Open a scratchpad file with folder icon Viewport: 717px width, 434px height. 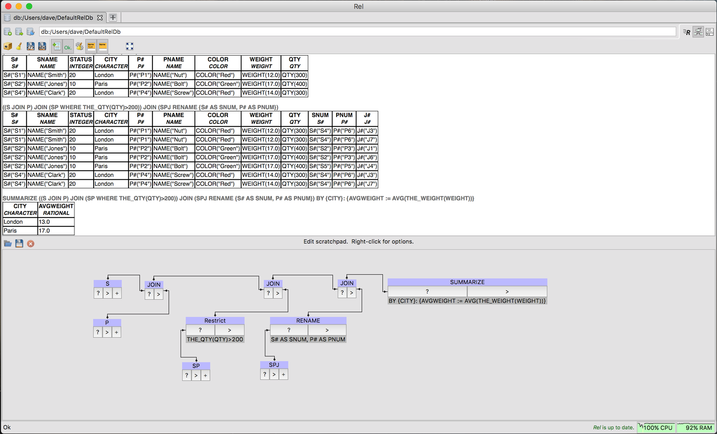(8, 243)
